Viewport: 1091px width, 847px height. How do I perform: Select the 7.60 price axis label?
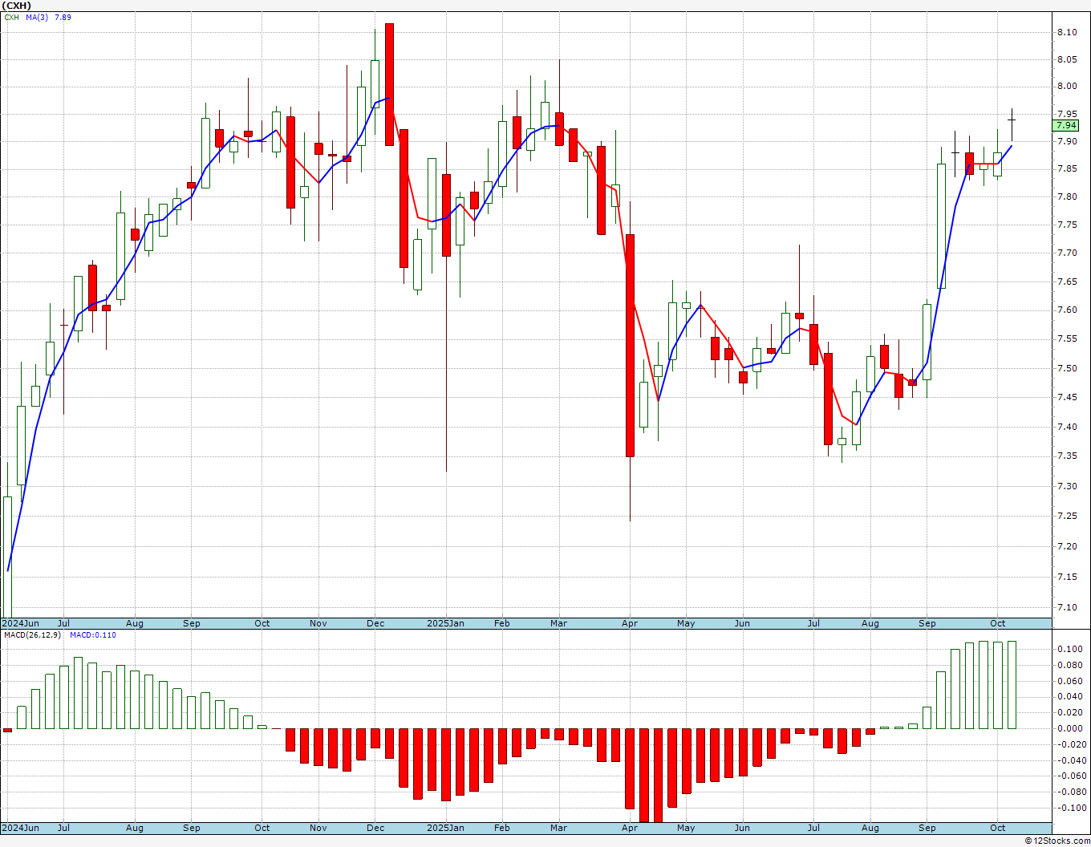pos(1067,310)
